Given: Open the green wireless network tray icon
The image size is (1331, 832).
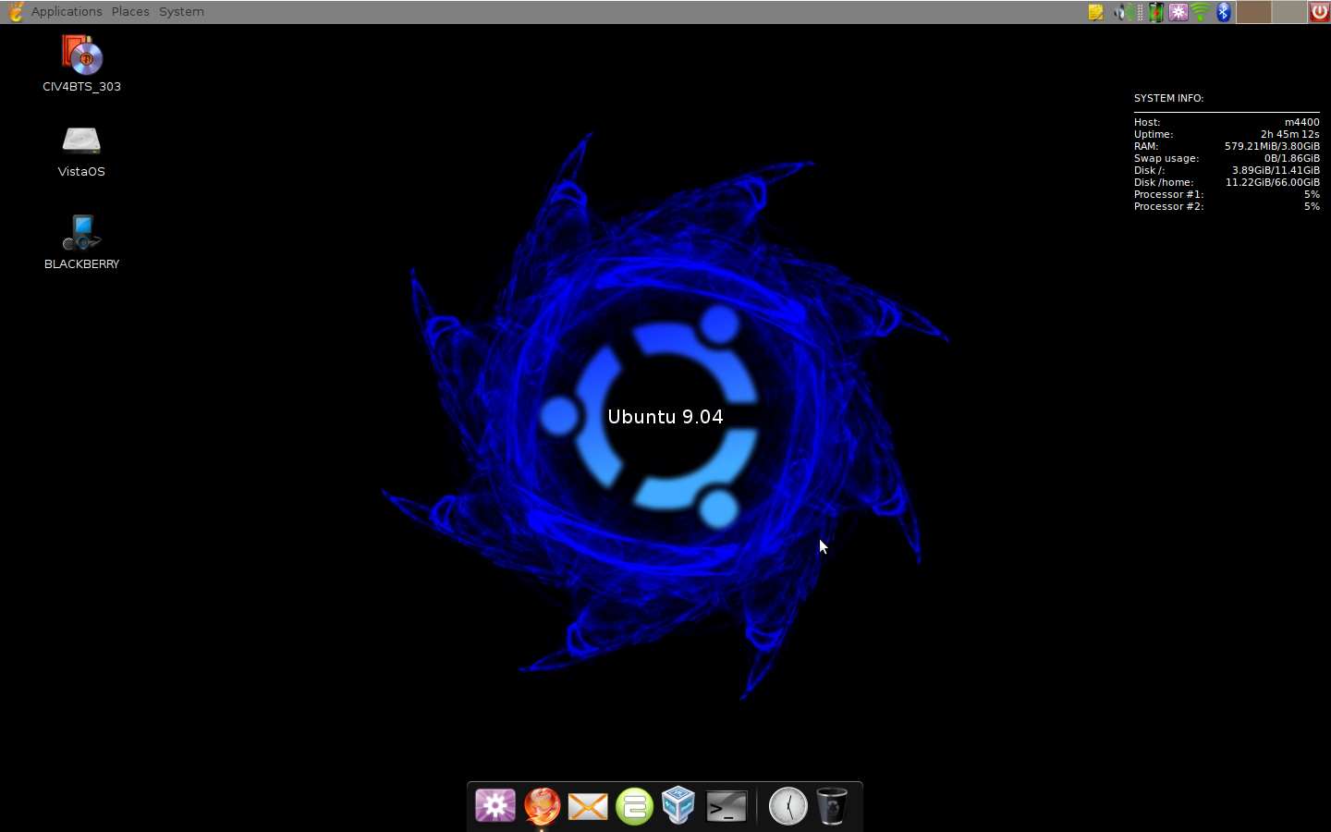Looking at the screenshot, I should [x=1201, y=12].
